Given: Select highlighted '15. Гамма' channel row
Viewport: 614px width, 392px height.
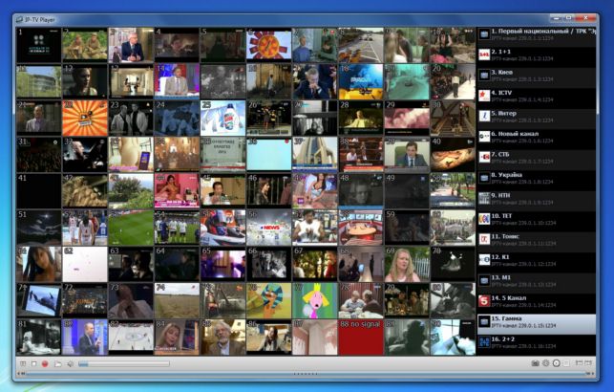Looking at the screenshot, I should (537, 324).
